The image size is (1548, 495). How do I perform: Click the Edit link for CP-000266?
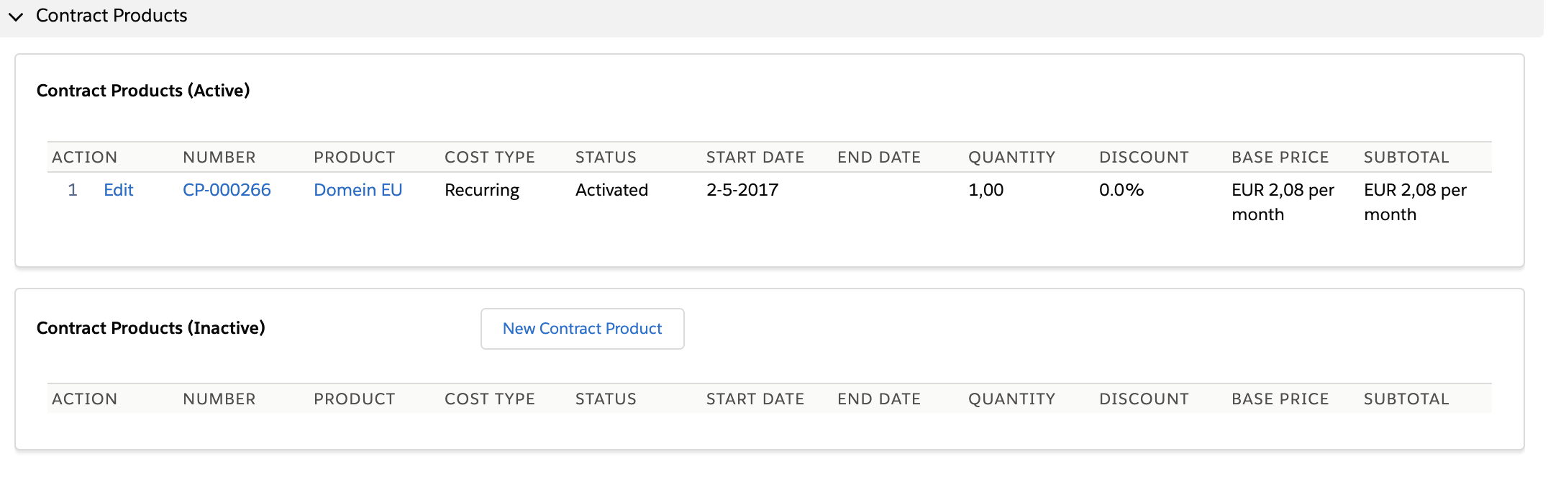coord(119,190)
